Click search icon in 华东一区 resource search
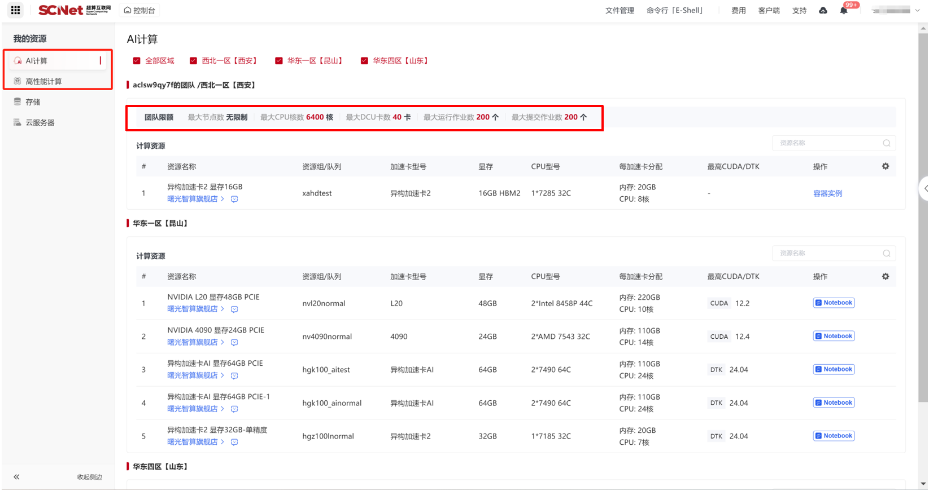This screenshot has width=929, height=491. (x=886, y=254)
